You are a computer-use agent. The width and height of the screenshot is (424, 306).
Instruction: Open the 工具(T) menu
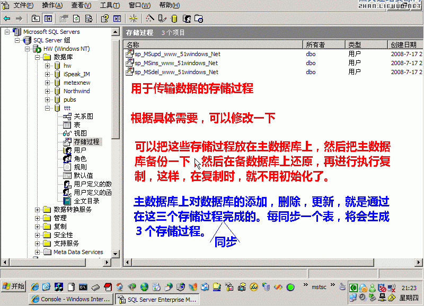pos(110,5)
